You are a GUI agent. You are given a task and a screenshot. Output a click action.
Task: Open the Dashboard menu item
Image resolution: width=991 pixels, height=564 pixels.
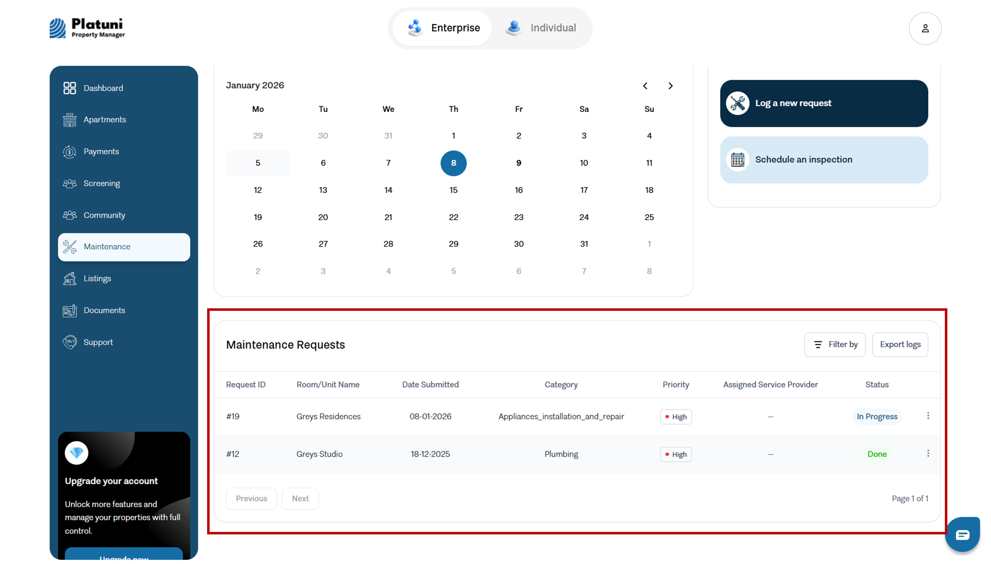124,88
